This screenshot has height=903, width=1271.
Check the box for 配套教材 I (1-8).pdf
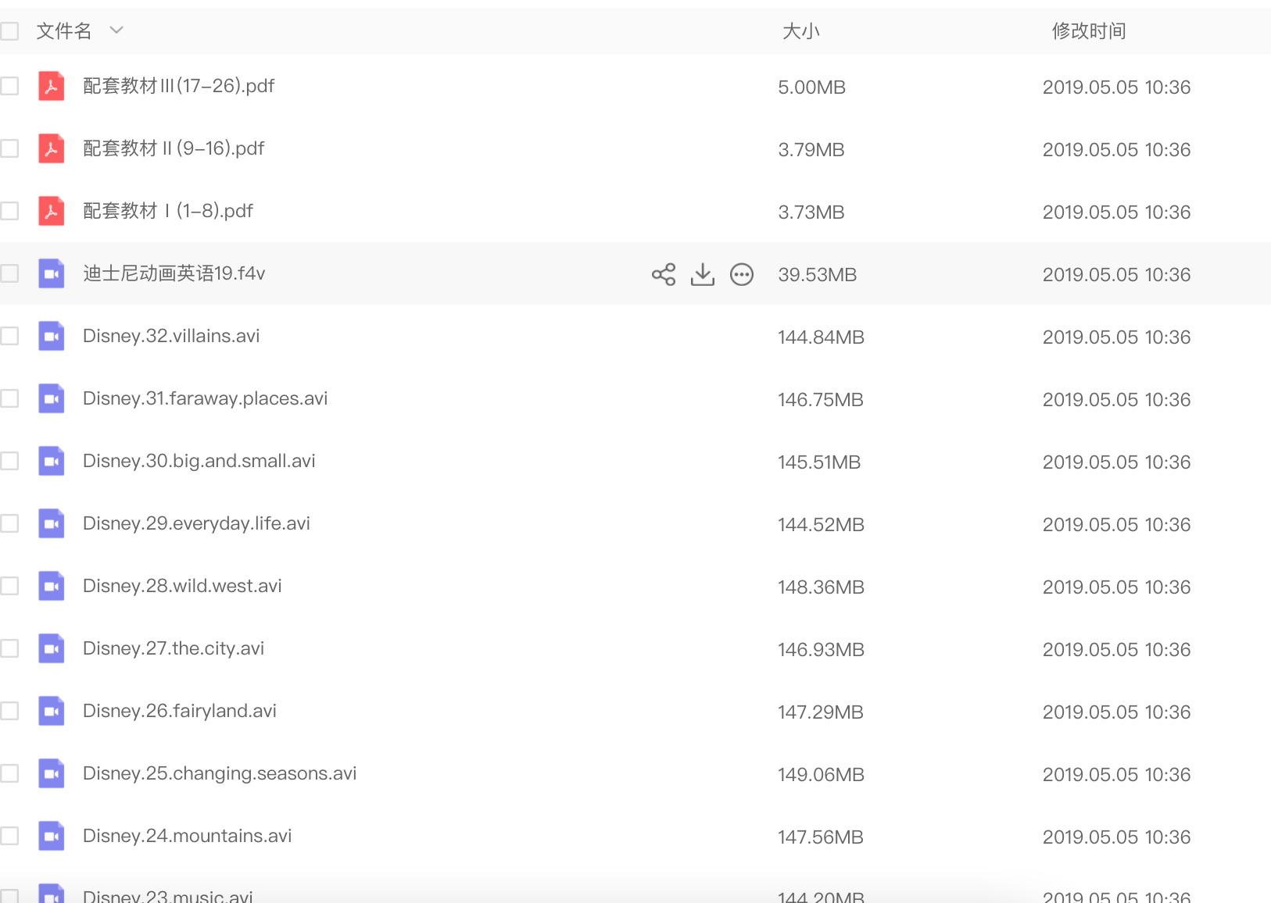(9, 211)
